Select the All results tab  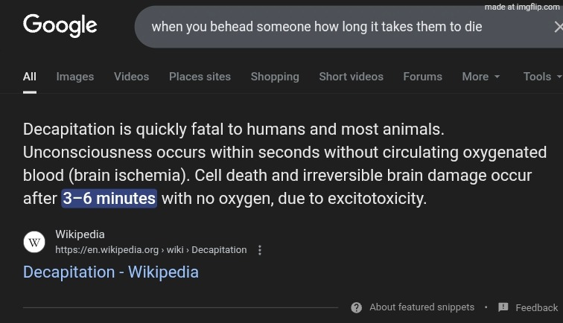point(30,77)
